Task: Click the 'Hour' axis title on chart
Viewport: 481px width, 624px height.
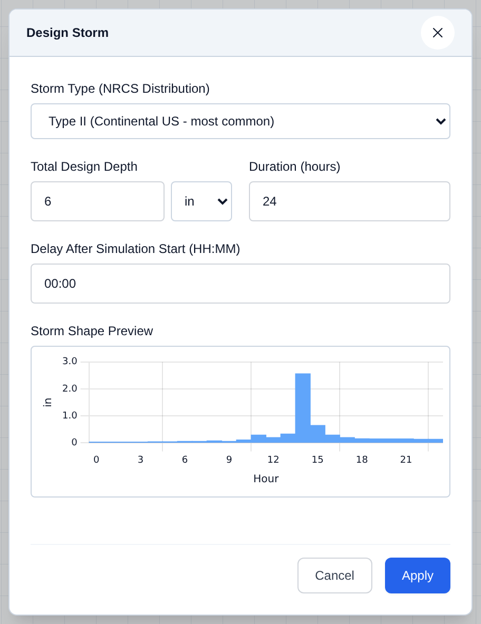Action: click(266, 479)
